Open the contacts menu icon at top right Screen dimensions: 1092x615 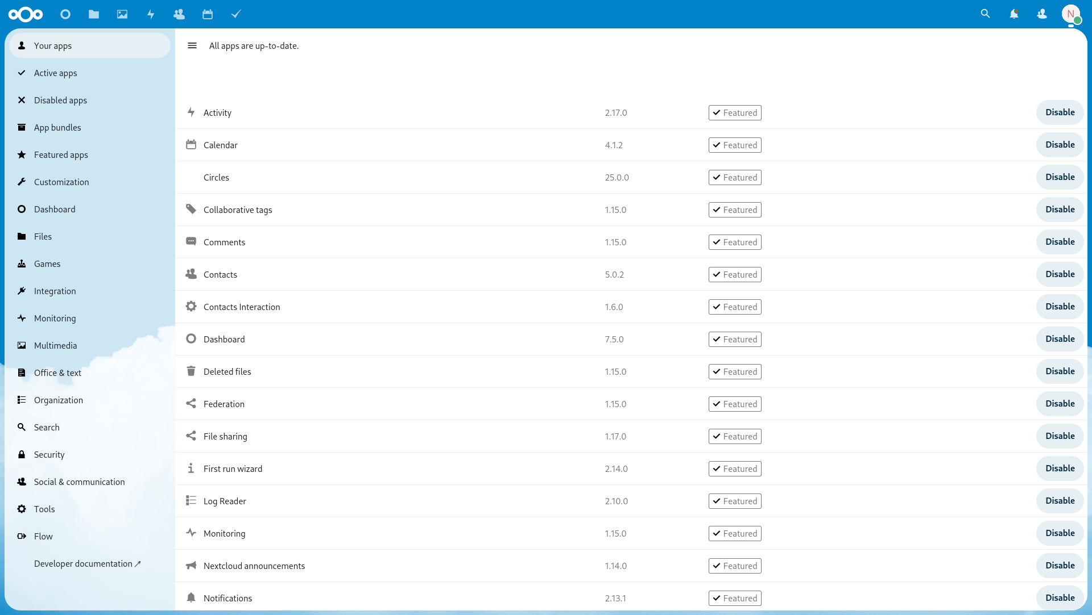[x=1042, y=14]
